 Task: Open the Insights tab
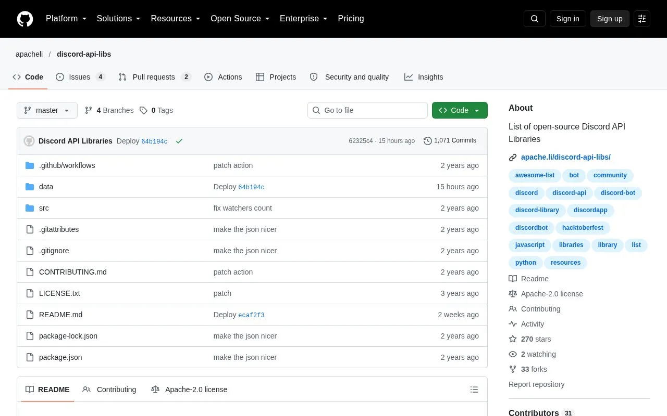[x=424, y=77]
